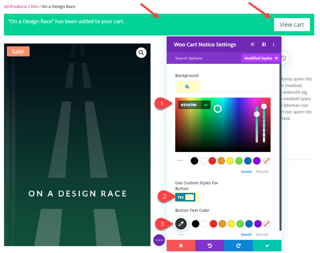Image resolution: width=320 pixels, height=253 pixels.
Task: Click the color picker circle handle
Action: [x=217, y=109]
